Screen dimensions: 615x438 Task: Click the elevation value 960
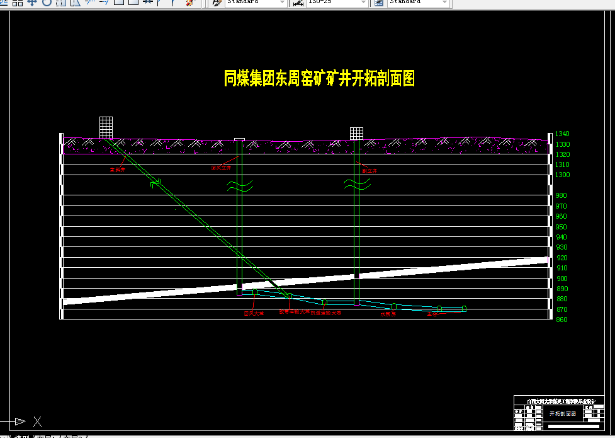pos(561,216)
